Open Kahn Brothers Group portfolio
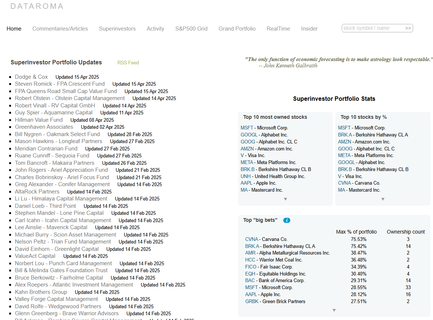 coord(41,292)
